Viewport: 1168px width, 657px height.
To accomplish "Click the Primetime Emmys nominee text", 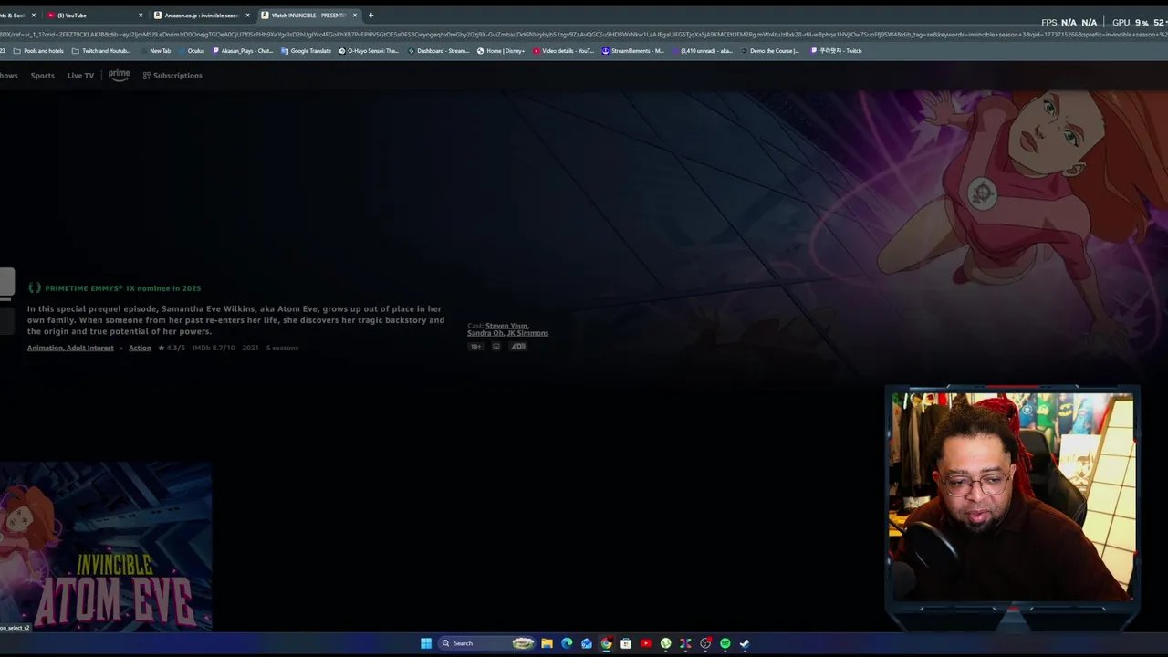I will [x=122, y=288].
